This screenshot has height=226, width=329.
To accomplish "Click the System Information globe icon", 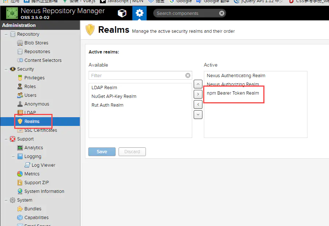I will (20, 191).
